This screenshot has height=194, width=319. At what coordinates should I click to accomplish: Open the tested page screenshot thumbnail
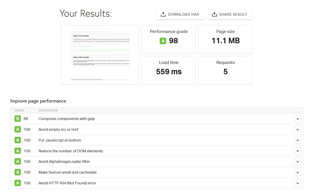[x=100, y=55]
